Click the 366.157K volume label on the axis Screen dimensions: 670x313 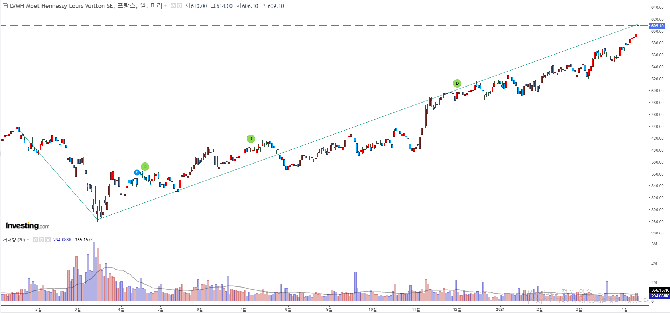pyautogui.click(x=660, y=290)
